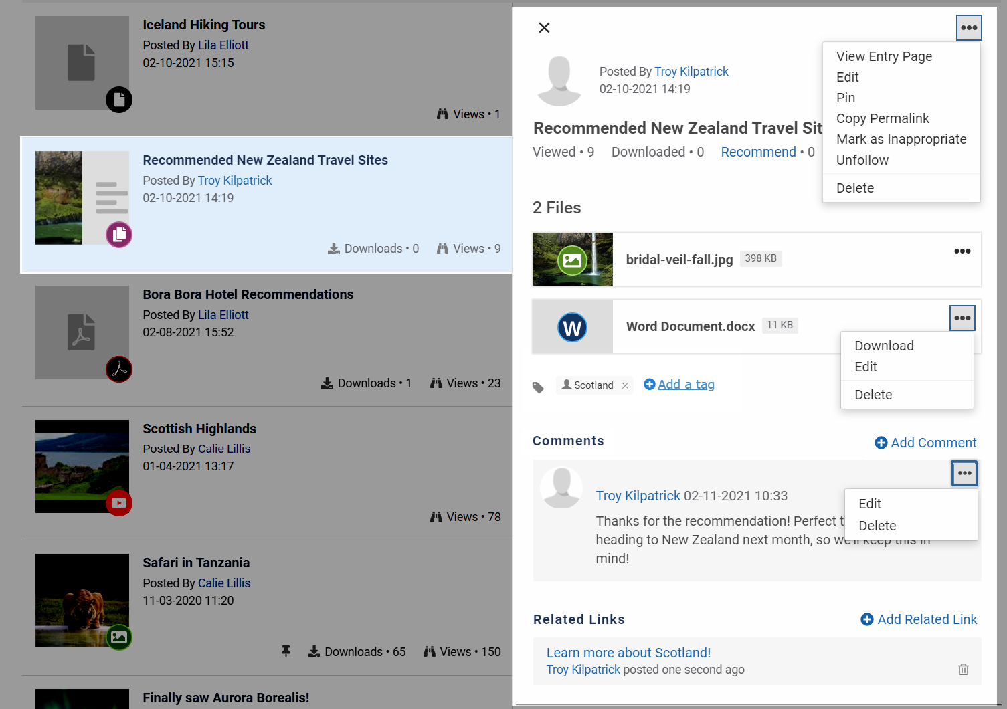This screenshot has height=709, width=1007.
Task: Open Calie Lillis profile on Scottish Highlands
Action: coord(224,449)
